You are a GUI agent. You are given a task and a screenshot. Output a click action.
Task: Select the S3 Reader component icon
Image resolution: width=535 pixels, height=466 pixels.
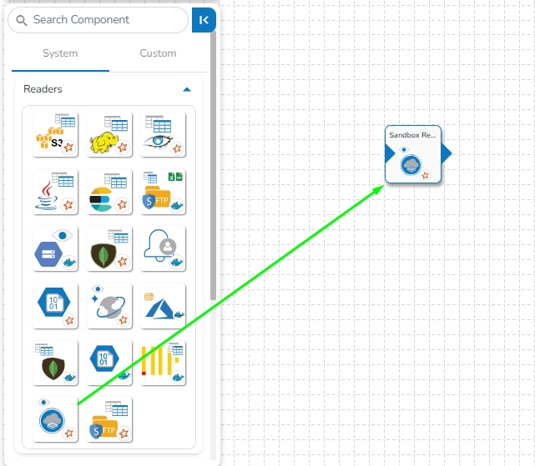click(x=55, y=134)
